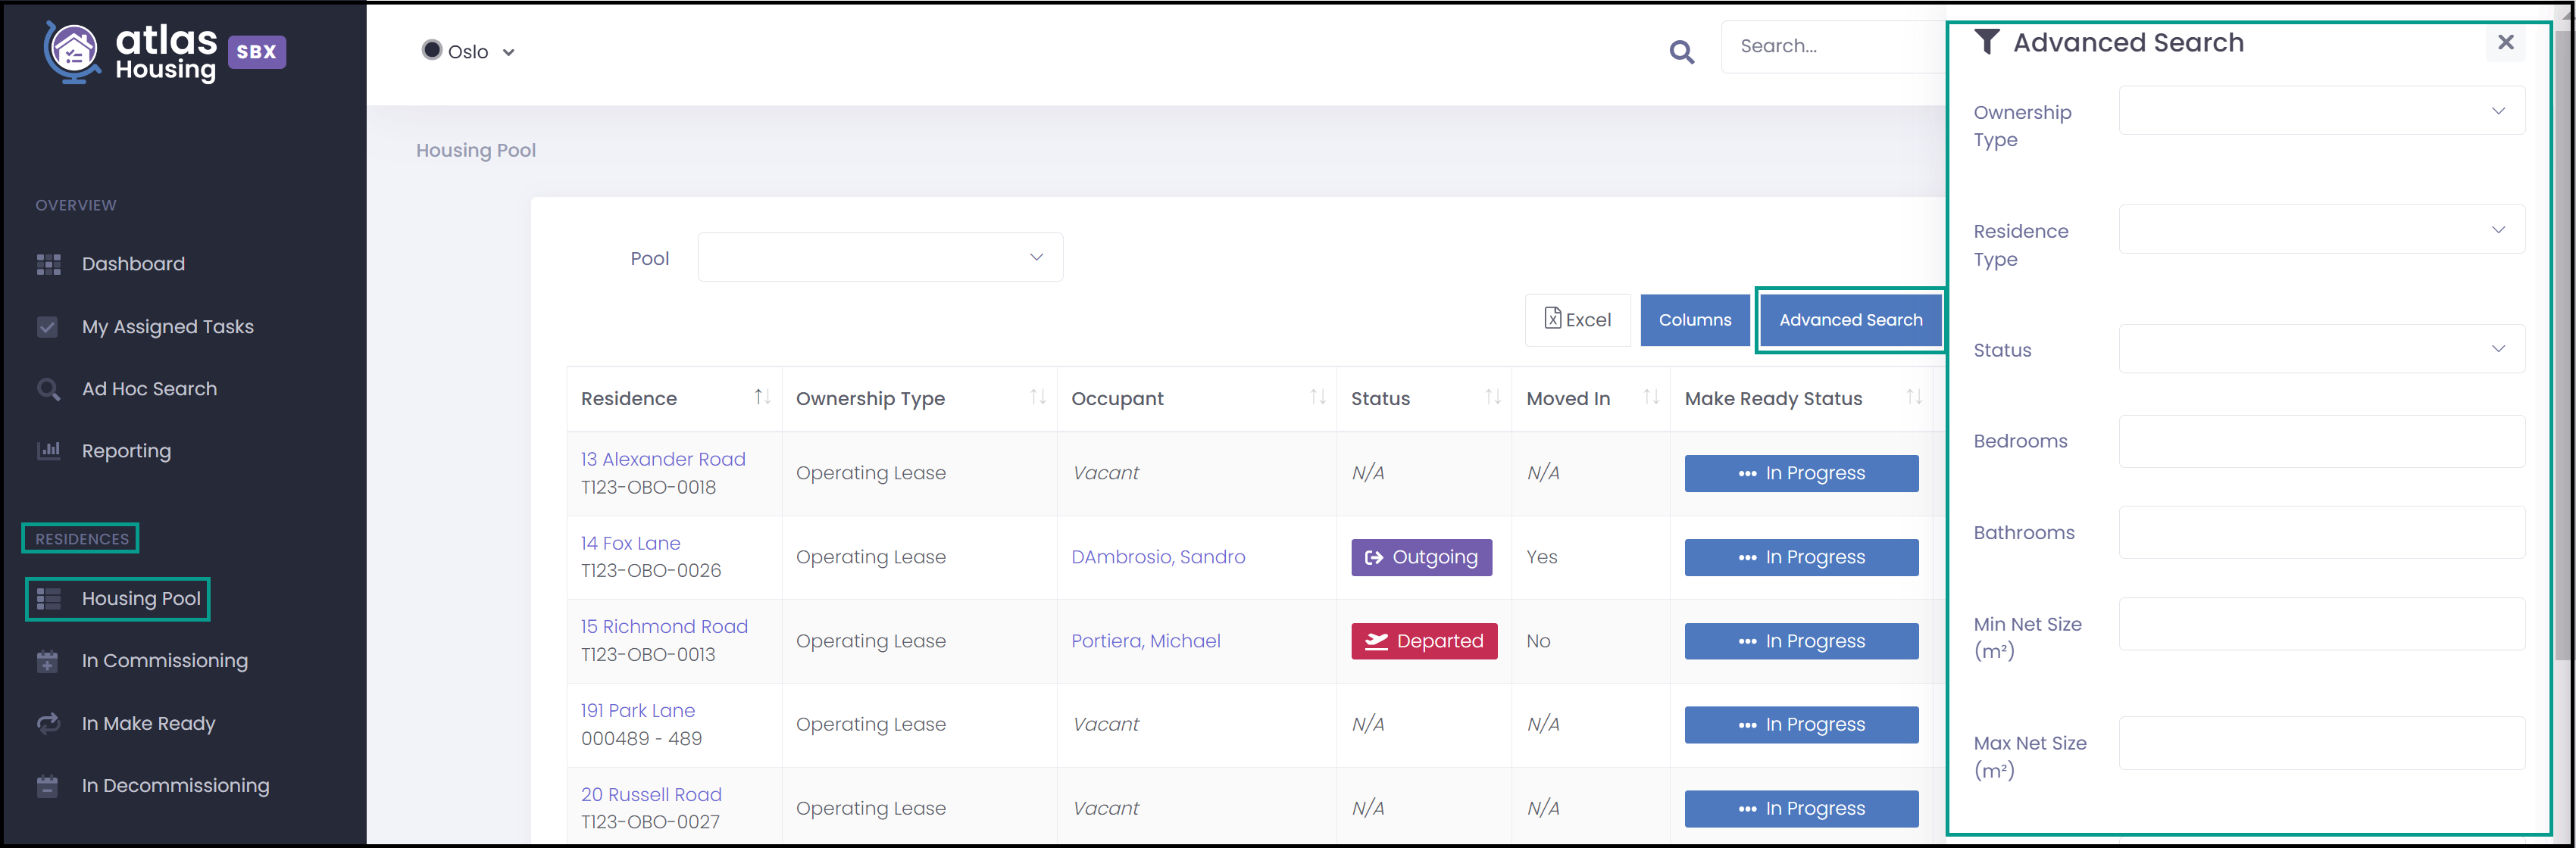The width and height of the screenshot is (2576, 848).
Task: Expand the Ownership Type filter dropdown
Action: 2321,111
